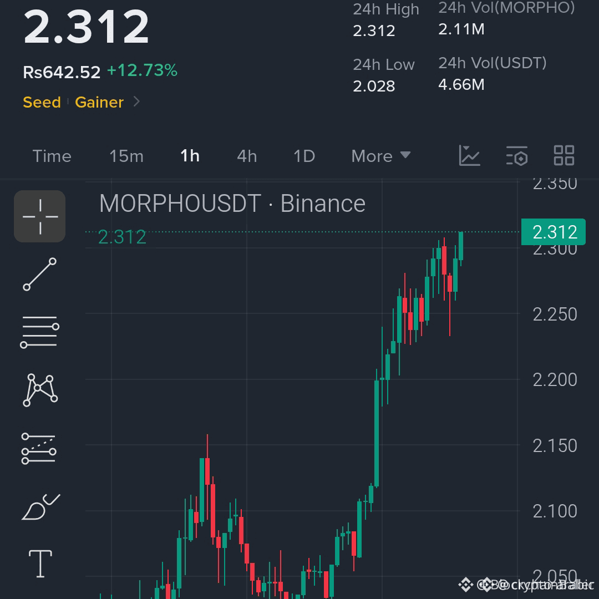Expand tags with the chevron arrow
The height and width of the screenshot is (599, 599).
(136, 101)
